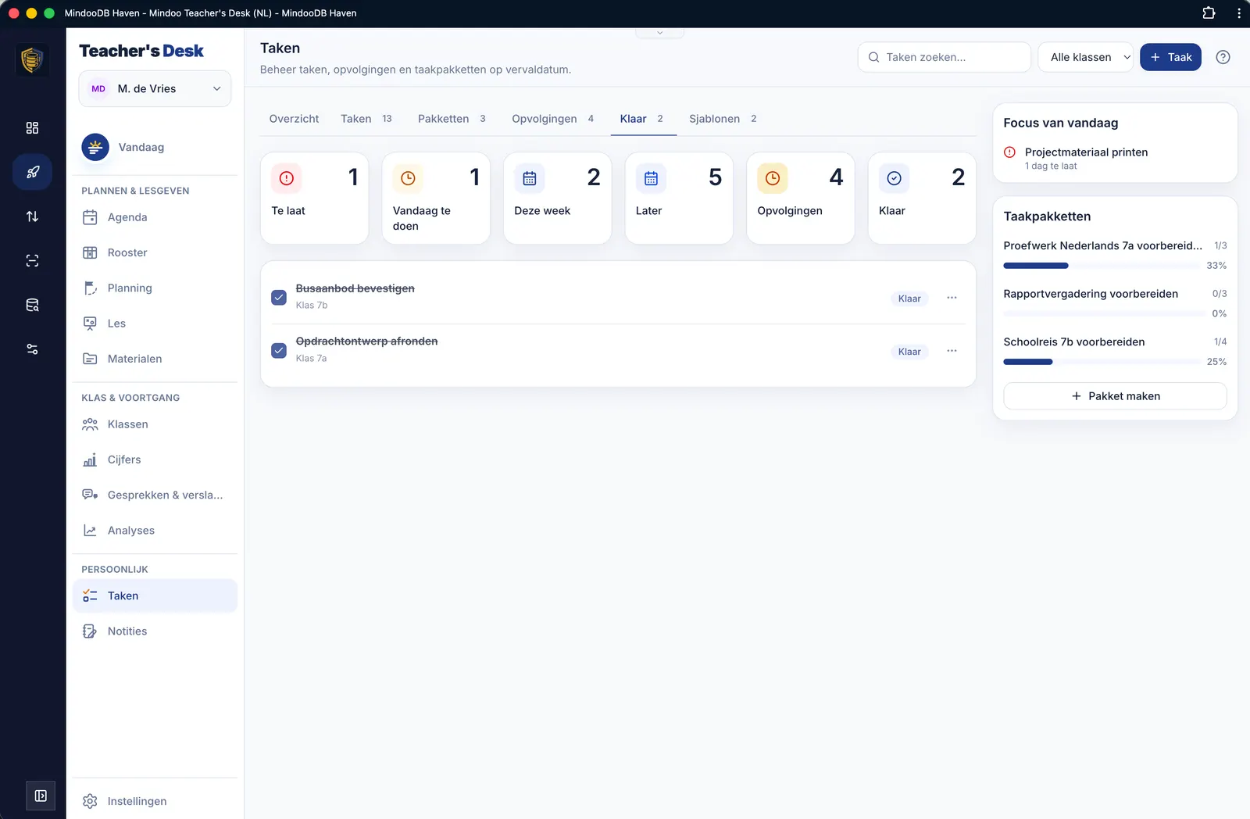1250x819 pixels.
Task: Click the Klaar badge on Opdrachtontwerp afronden
Action: point(909,352)
